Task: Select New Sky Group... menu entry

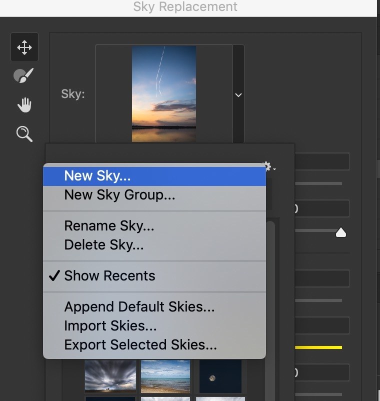Action: point(119,195)
